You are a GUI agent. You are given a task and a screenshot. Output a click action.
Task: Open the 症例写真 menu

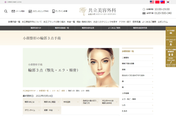136,22
